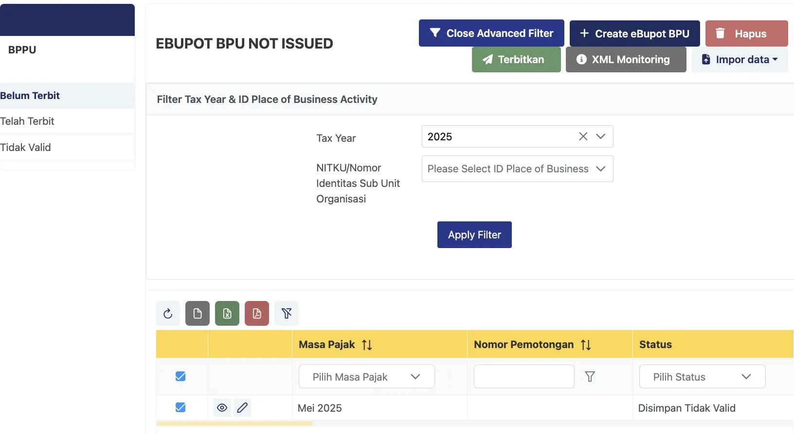794x434 pixels.
Task: Open XML Monitoring
Action: click(x=626, y=59)
